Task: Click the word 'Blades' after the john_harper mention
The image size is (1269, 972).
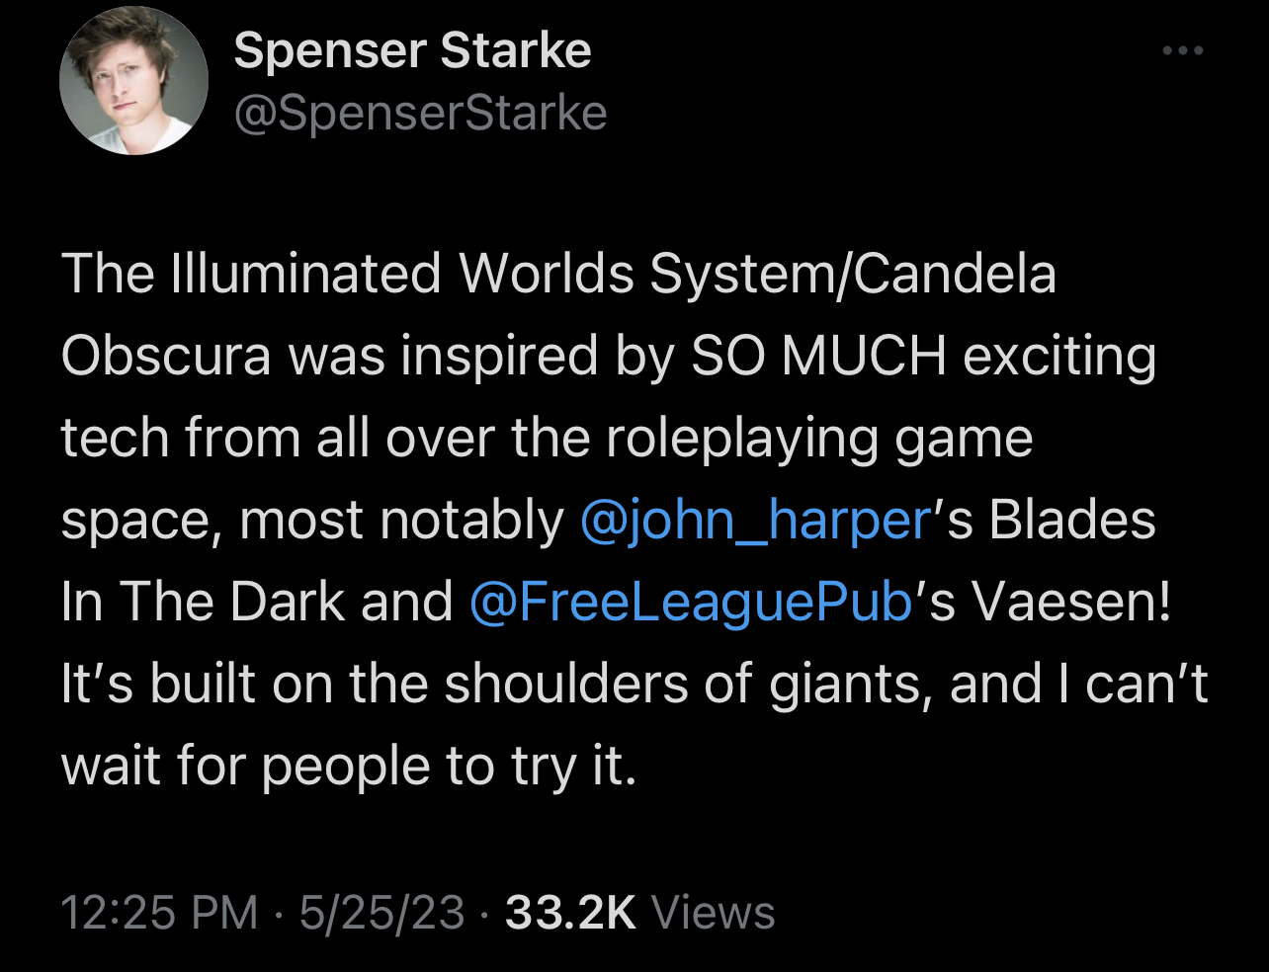Action: 1071,520
